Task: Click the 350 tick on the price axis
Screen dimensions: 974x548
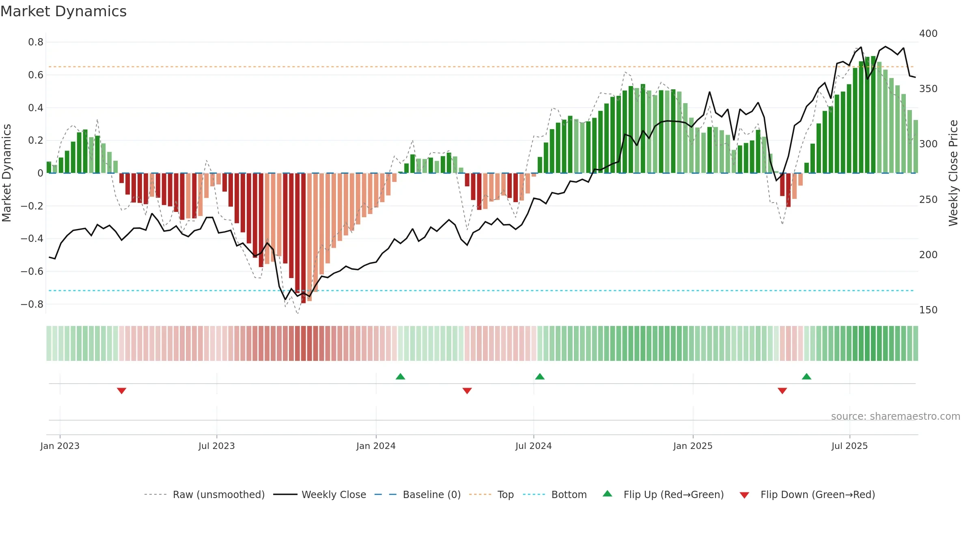Action: (x=929, y=88)
